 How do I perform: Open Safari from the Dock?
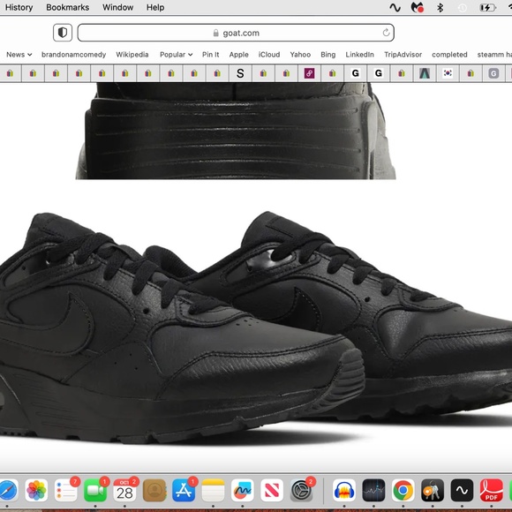tap(8, 490)
